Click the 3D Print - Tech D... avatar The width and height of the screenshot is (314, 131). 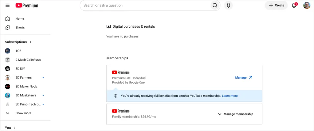pos(7,104)
